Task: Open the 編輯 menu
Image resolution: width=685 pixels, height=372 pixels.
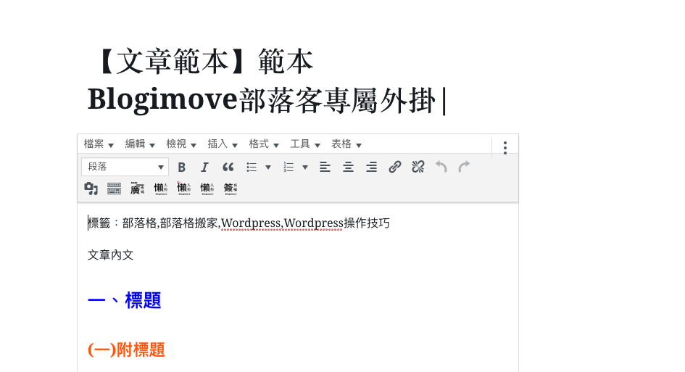Action: click(x=140, y=144)
